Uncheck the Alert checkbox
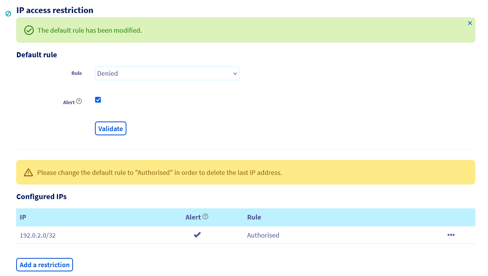Screen dimensions: 488x276 coord(98,100)
